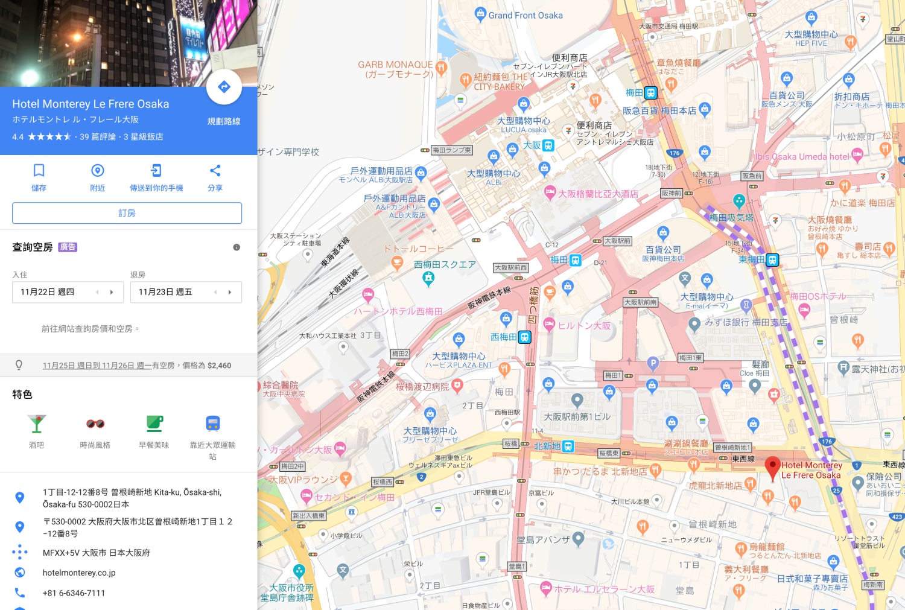905x610 pixels.
Task: Click the 訂房 booking button
Action: [x=127, y=213]
